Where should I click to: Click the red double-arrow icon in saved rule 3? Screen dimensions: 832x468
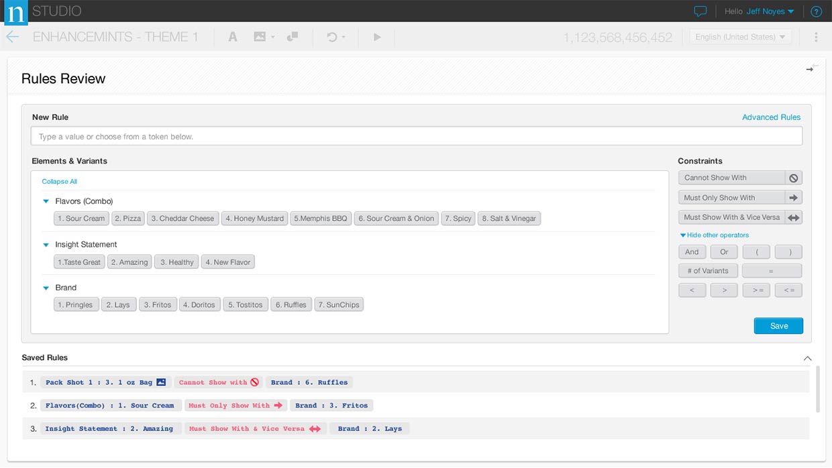pyautogui.click(x=315, y=429)
